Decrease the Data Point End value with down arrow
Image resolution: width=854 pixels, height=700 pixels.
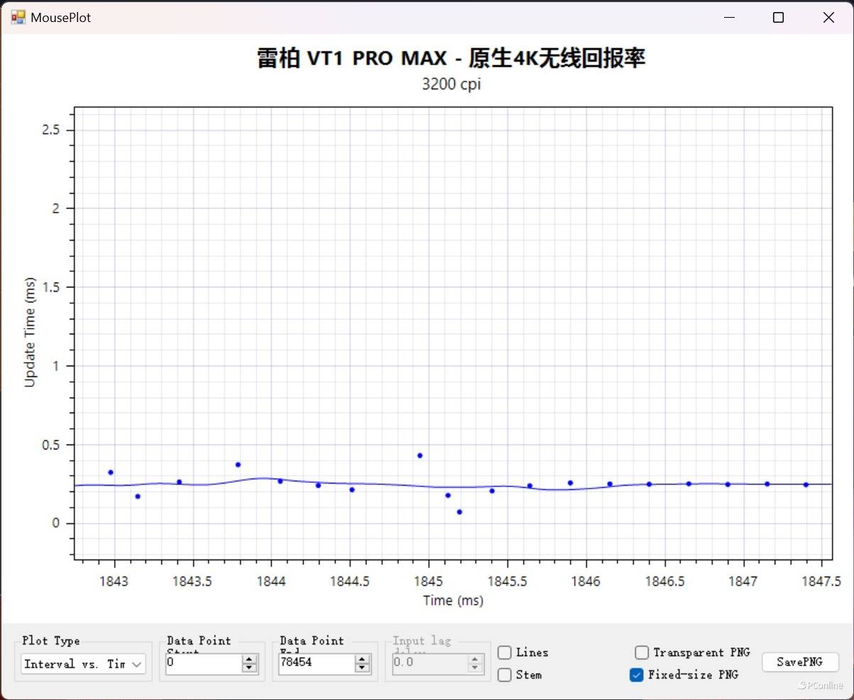tap(362, 669)
